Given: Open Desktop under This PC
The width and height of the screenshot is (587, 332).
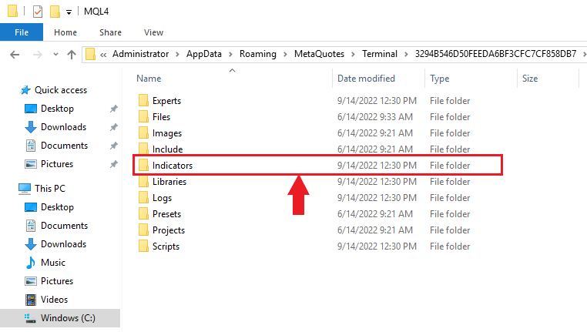Looking at the screenshot, I should point(57,207).
